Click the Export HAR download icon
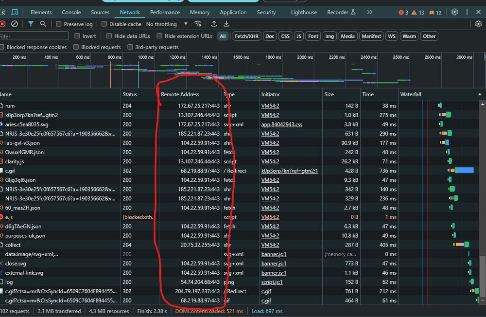Viewport: 486px width, 317px height. pyautogui.click(x=226, y=24)
